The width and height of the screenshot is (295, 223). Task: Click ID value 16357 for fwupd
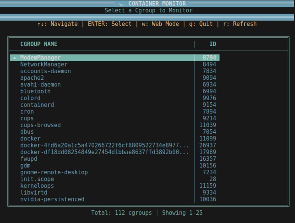tap(208, 159)
